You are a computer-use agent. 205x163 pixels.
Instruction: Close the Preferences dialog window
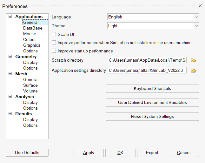tap(200, 6)
